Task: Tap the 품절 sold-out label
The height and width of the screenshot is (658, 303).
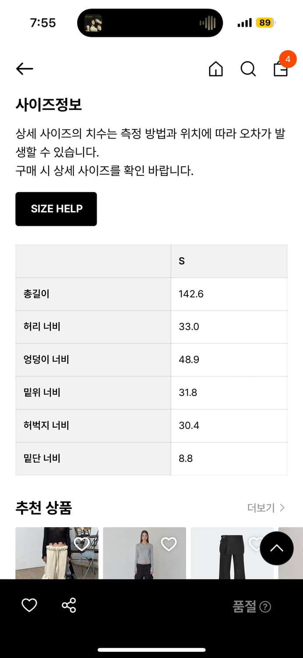Action: click(244, 607)
